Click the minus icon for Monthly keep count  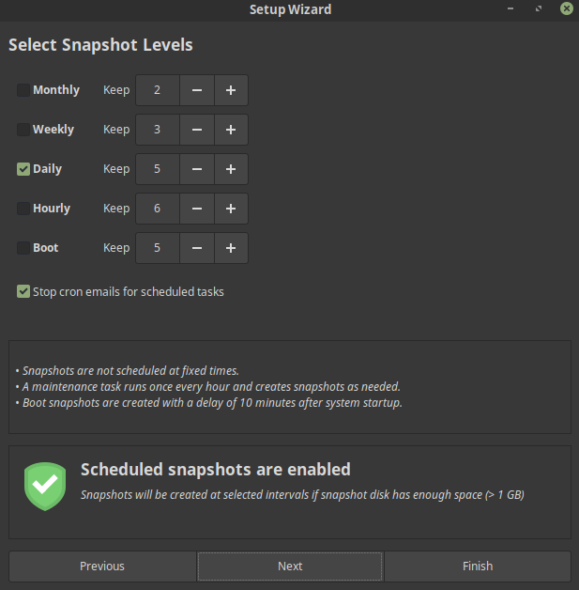(x=197, y=90)
